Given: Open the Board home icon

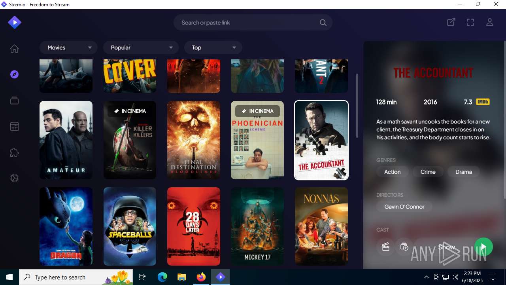Looking at the screenshot, I should click(x=14, y=49).
